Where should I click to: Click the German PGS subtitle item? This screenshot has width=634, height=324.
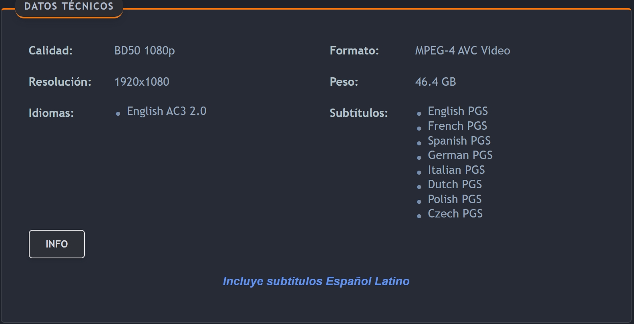coord(460,155)
